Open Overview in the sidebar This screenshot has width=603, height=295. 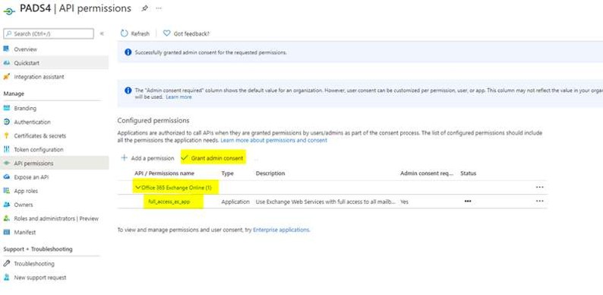[25, 49]
